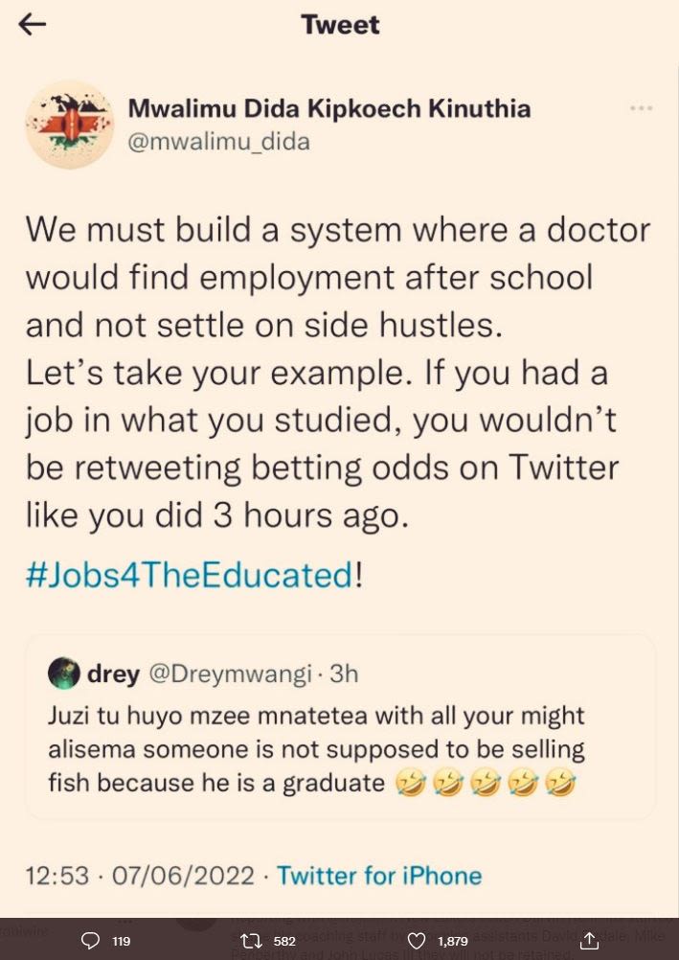Image resolution: width=679 pixels, height=960 pixels.
Task: Open the tweet's more options menu
Action: coord(640,108)
